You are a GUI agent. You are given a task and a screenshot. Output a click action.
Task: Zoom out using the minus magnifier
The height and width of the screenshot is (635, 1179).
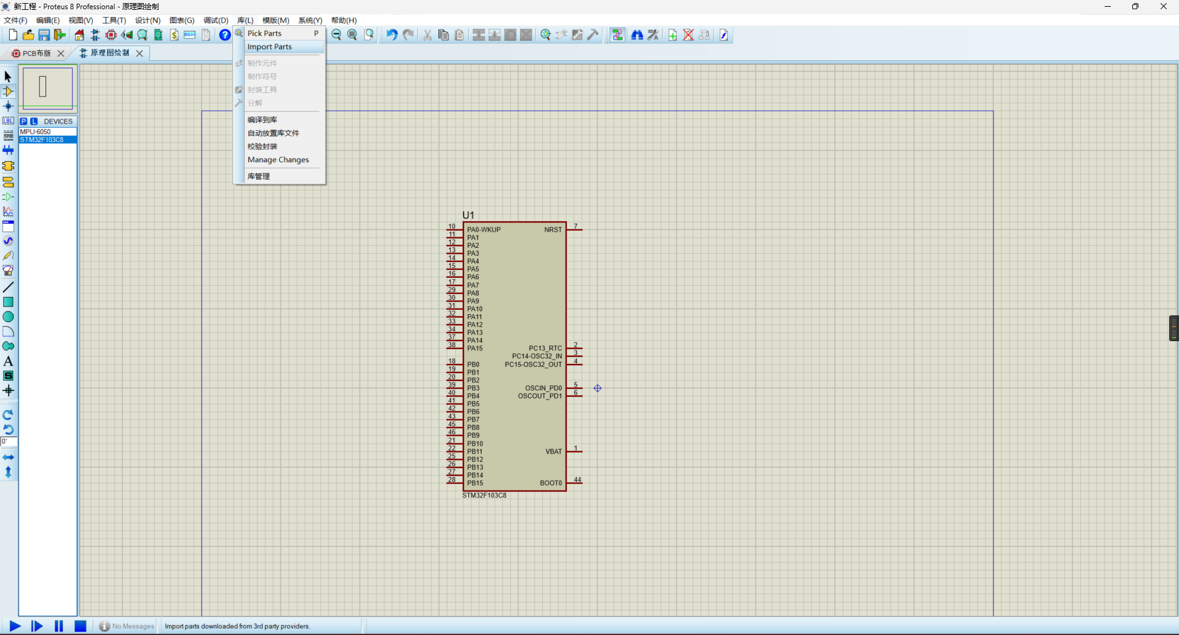pyautogui.click(x=336, y=35)
